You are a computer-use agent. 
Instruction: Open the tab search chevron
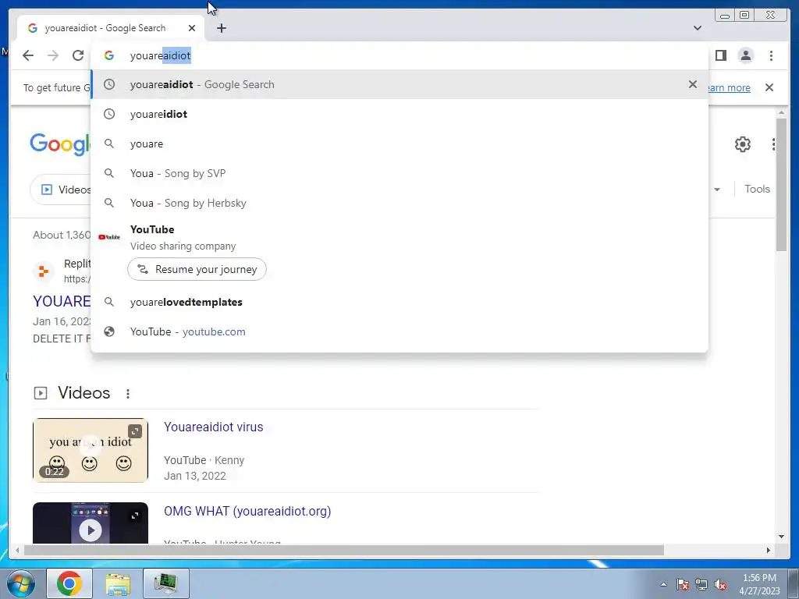click(698, 28)
